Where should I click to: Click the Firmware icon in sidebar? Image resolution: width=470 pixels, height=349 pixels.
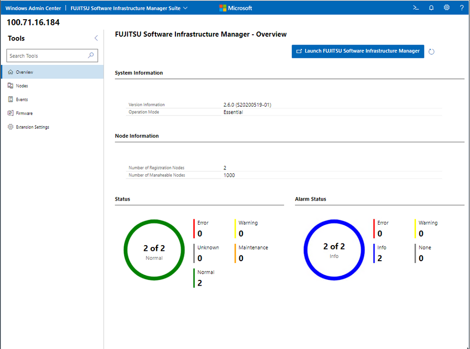pyautogui.click(x=11, y=113)
